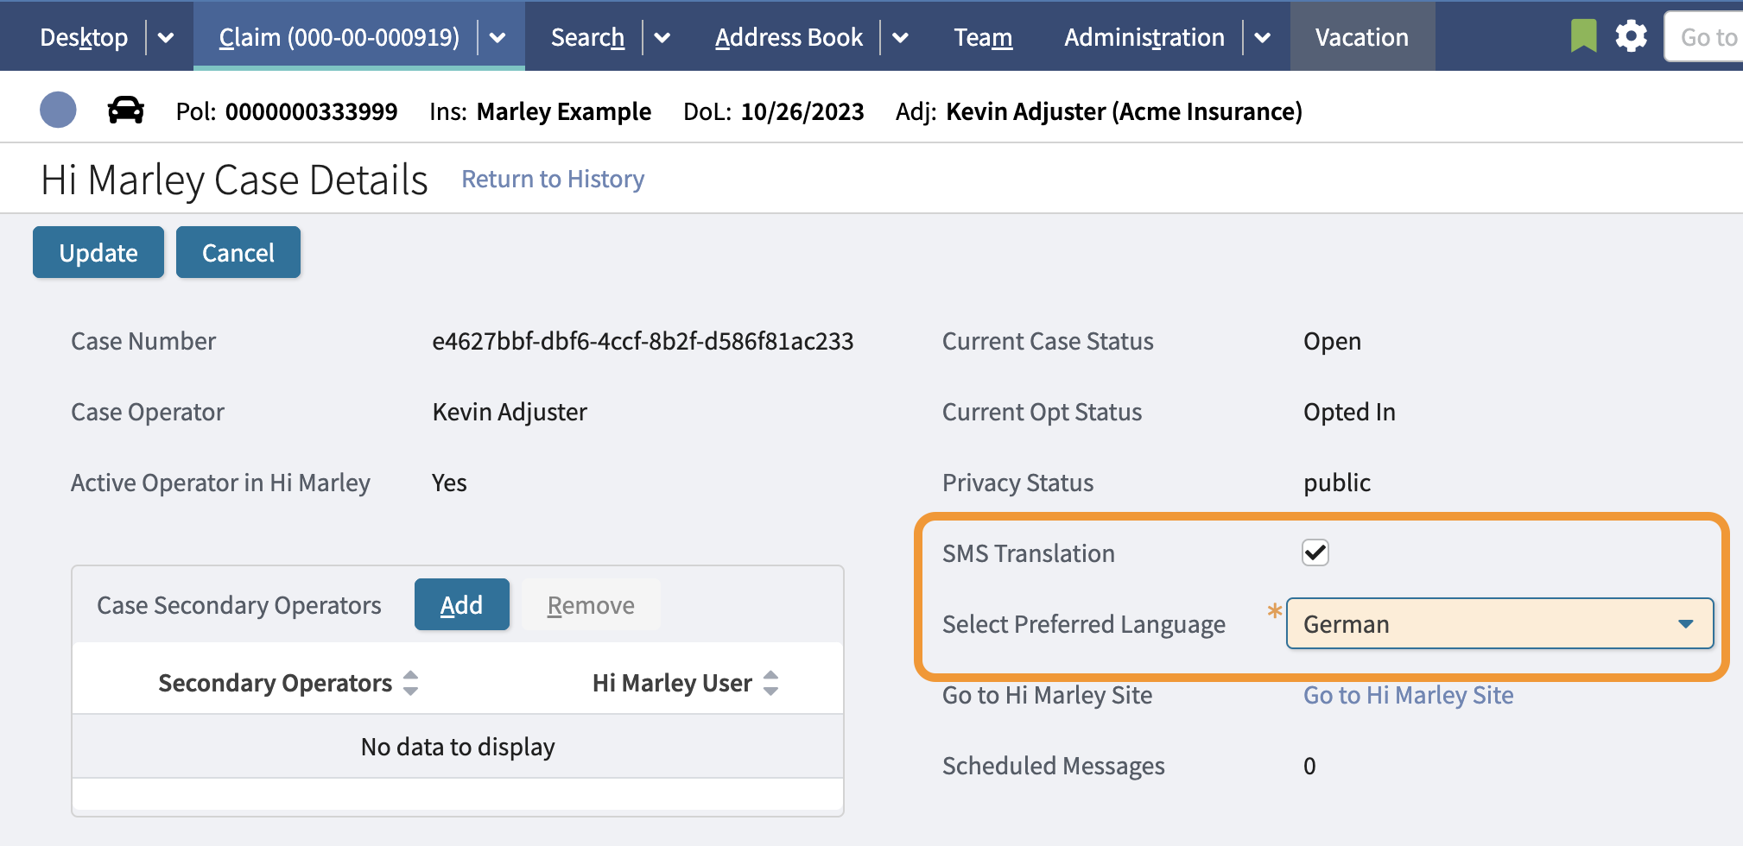Follow the Return to History link
This screenshot has height=846, width=1743.
coord(553,179)
